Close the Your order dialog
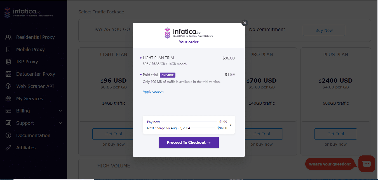Image resolution: width=378 pixels, height=180 pixels. [x=245, y=23]
